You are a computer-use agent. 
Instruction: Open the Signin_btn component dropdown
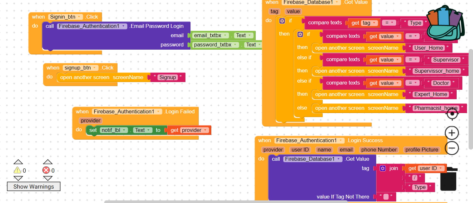click(79, 17)
